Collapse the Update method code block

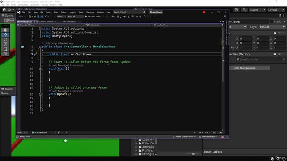(x=40, y=94)
